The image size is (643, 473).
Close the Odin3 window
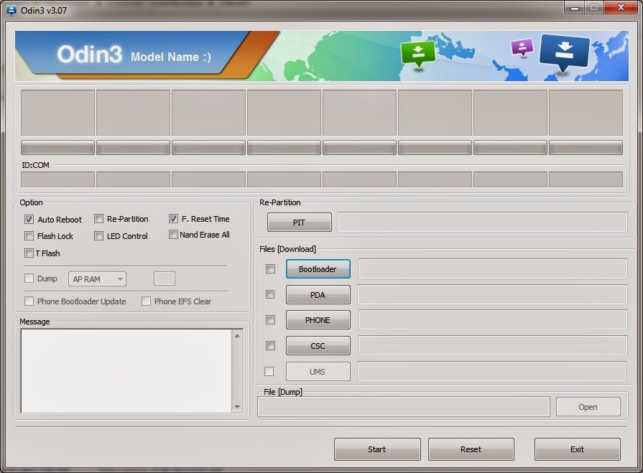(621, 8)
